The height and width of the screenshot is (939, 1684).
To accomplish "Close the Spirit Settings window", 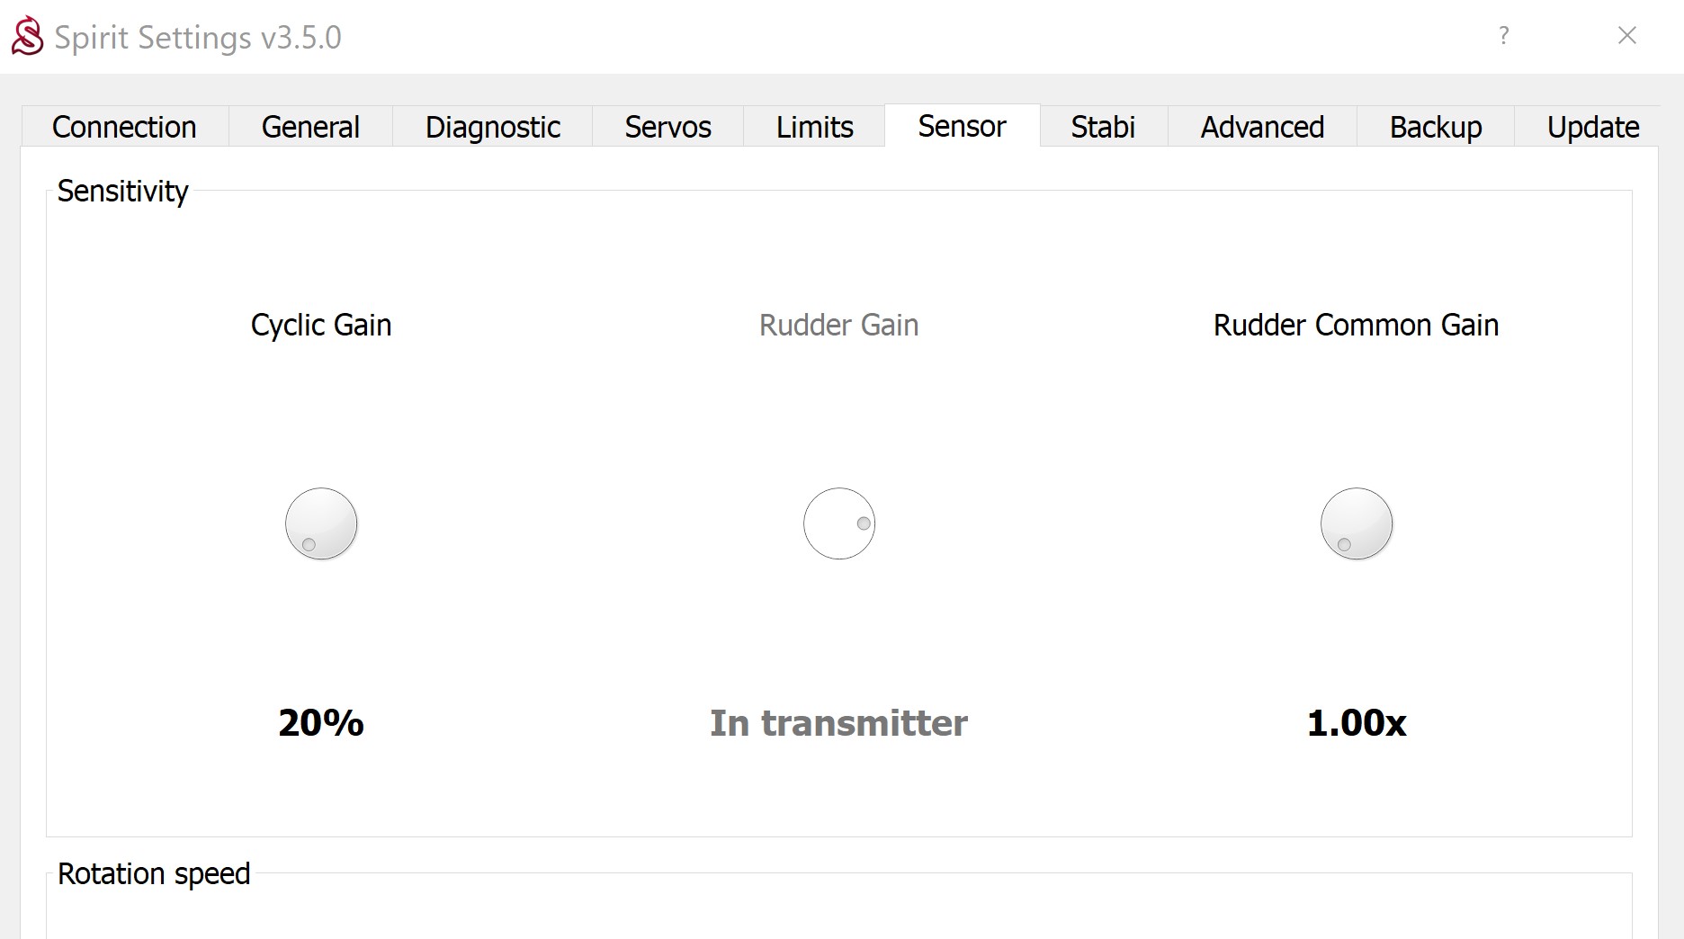I will pos(1626,36).
